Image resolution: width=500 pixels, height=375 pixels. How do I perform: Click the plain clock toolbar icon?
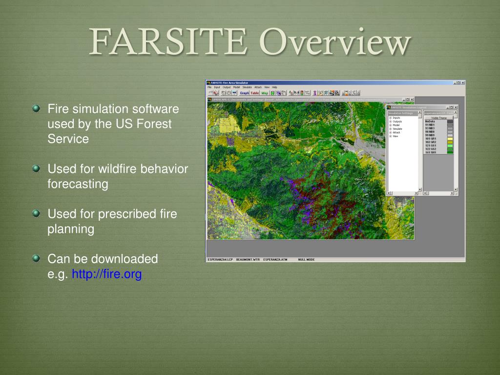(x=229, y=93)
